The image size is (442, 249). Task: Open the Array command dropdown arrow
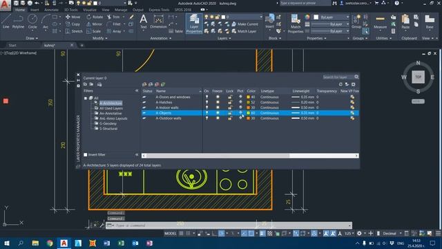click(124, 31)
